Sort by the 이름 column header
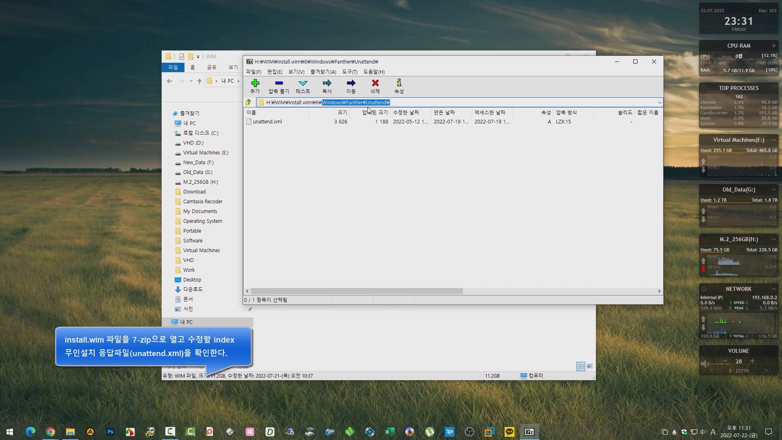This screenshot has height=440, width=782. [x=276, y=112]
